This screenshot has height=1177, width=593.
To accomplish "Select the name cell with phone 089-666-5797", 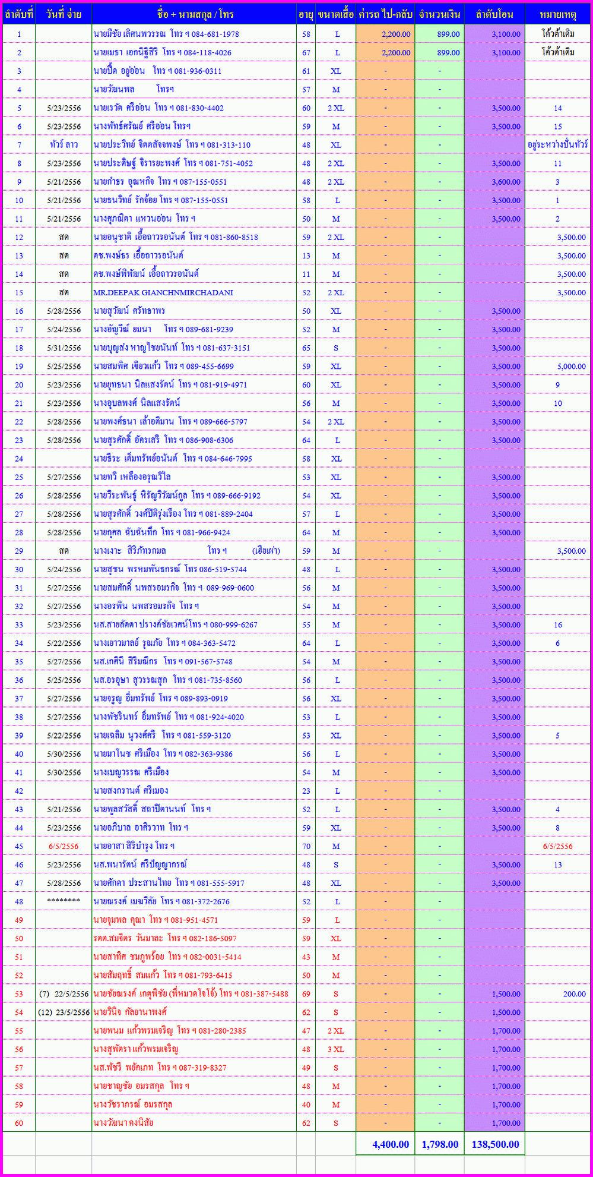I will 195,421.
